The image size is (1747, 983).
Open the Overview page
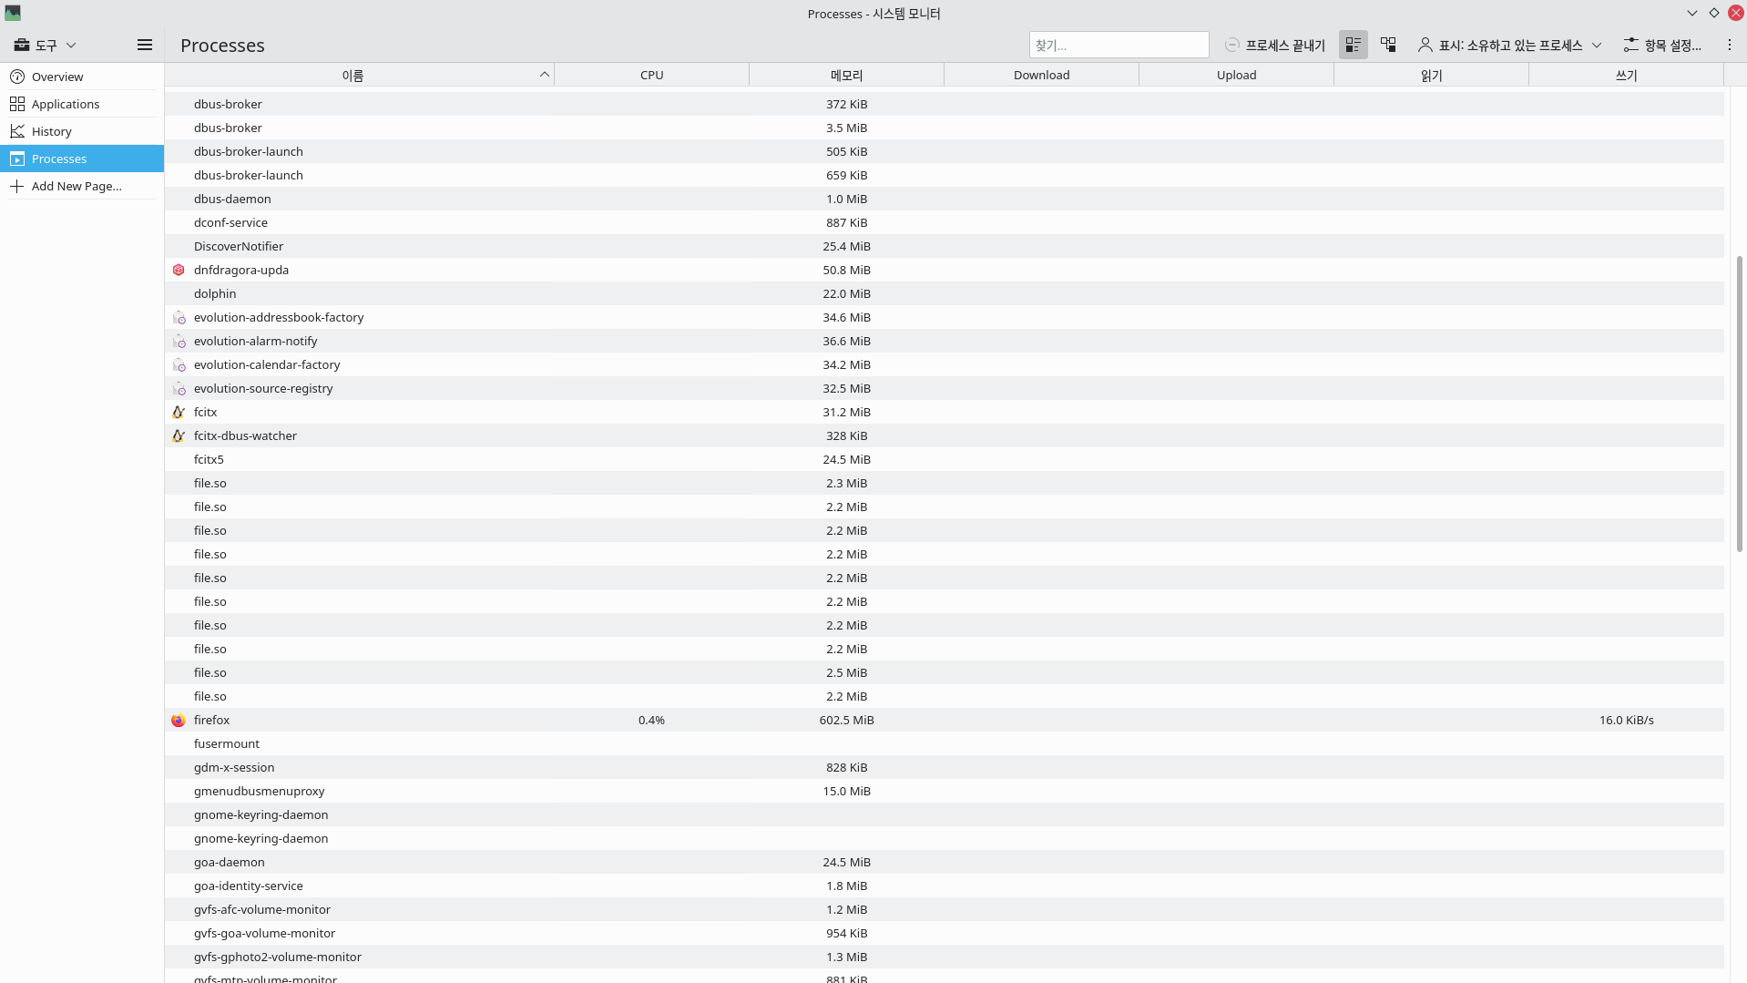click(x=82, y=77)
